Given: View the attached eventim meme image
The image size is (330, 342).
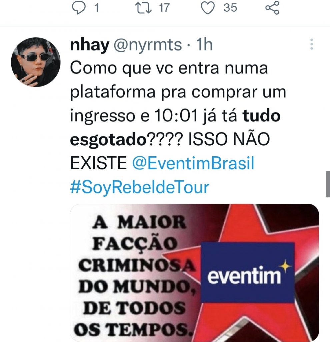Looking at the screenshot, I should click(194, 273).
